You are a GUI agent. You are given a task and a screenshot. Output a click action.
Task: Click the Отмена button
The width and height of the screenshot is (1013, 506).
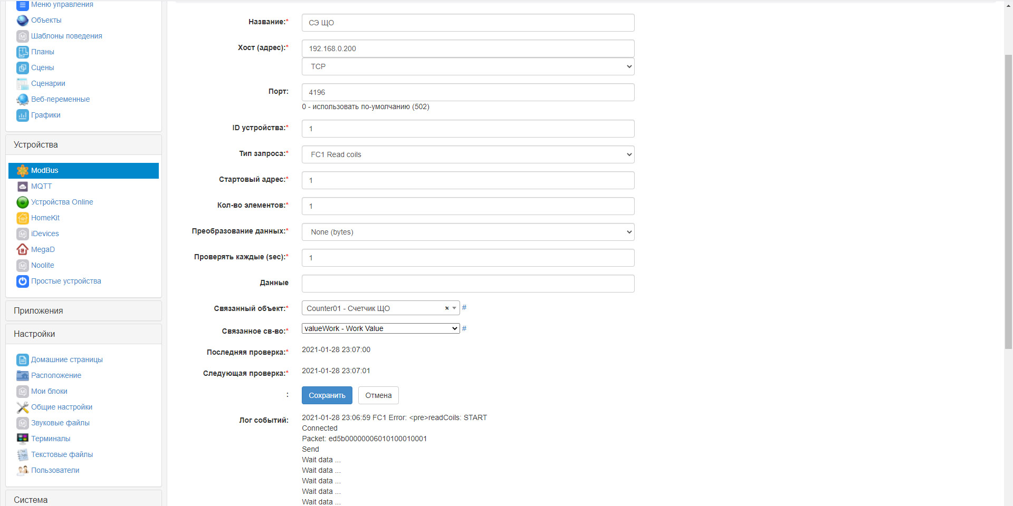click(378, 395)
